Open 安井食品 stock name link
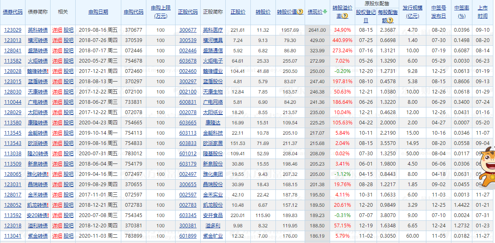Viewport: 495px width, 243px height. (x=213, y=215)
